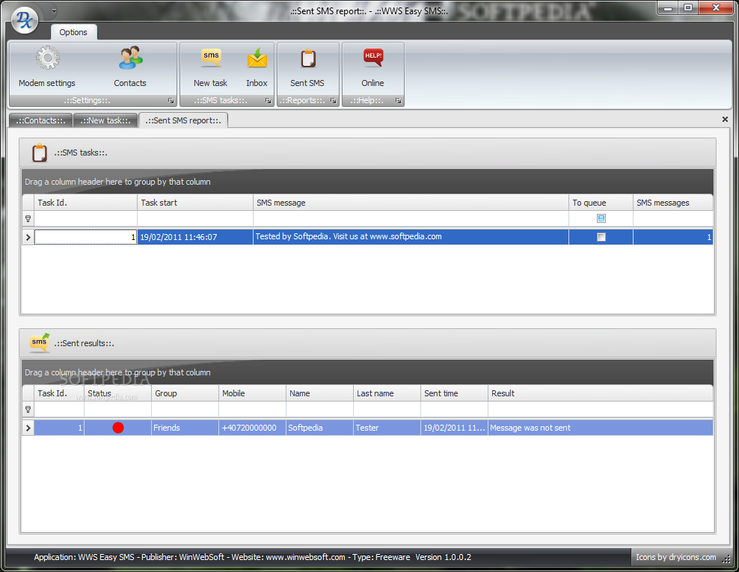The width and height of the screenshot is (739, 572).
Task: Click 'Icons by dryicons.com' status bar text
Action: pos(676,557)
